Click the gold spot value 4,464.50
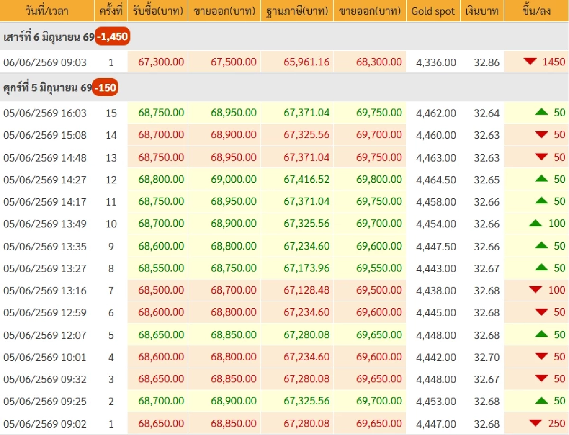 pyautogui.click(x=436, y=180)
